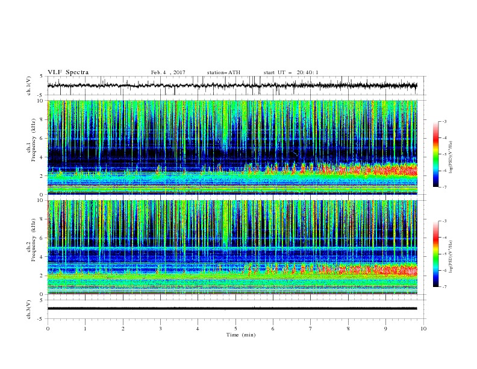Viewport: 477px width, 369px height.
Task: Click the "start UT = 20:40: 1" text
Action: pyautogui.click(x=291, y=72)
